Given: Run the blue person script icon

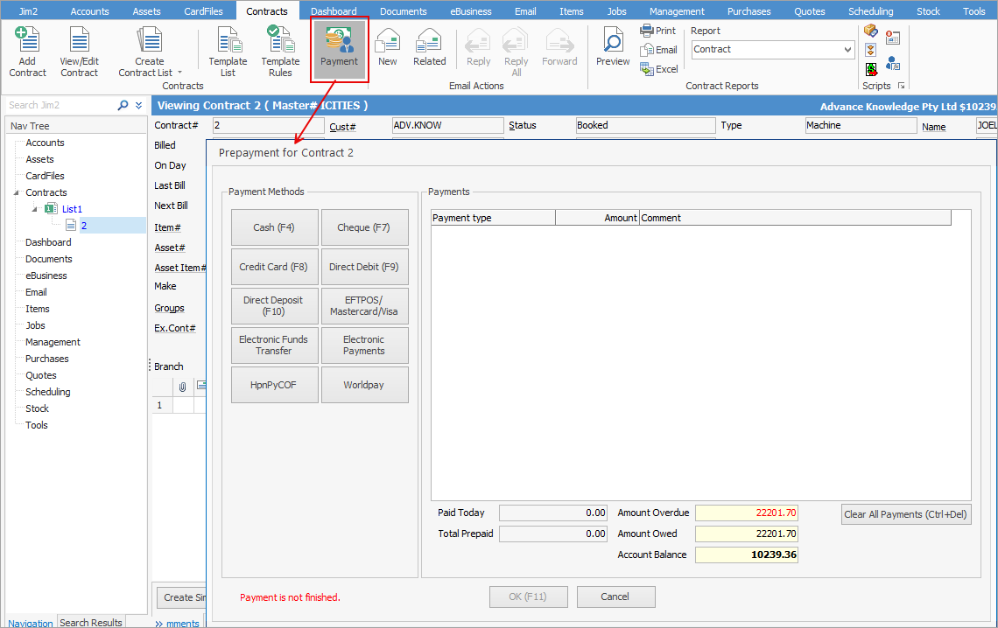Looking at the screenshot, I should (x=893, y=63).
